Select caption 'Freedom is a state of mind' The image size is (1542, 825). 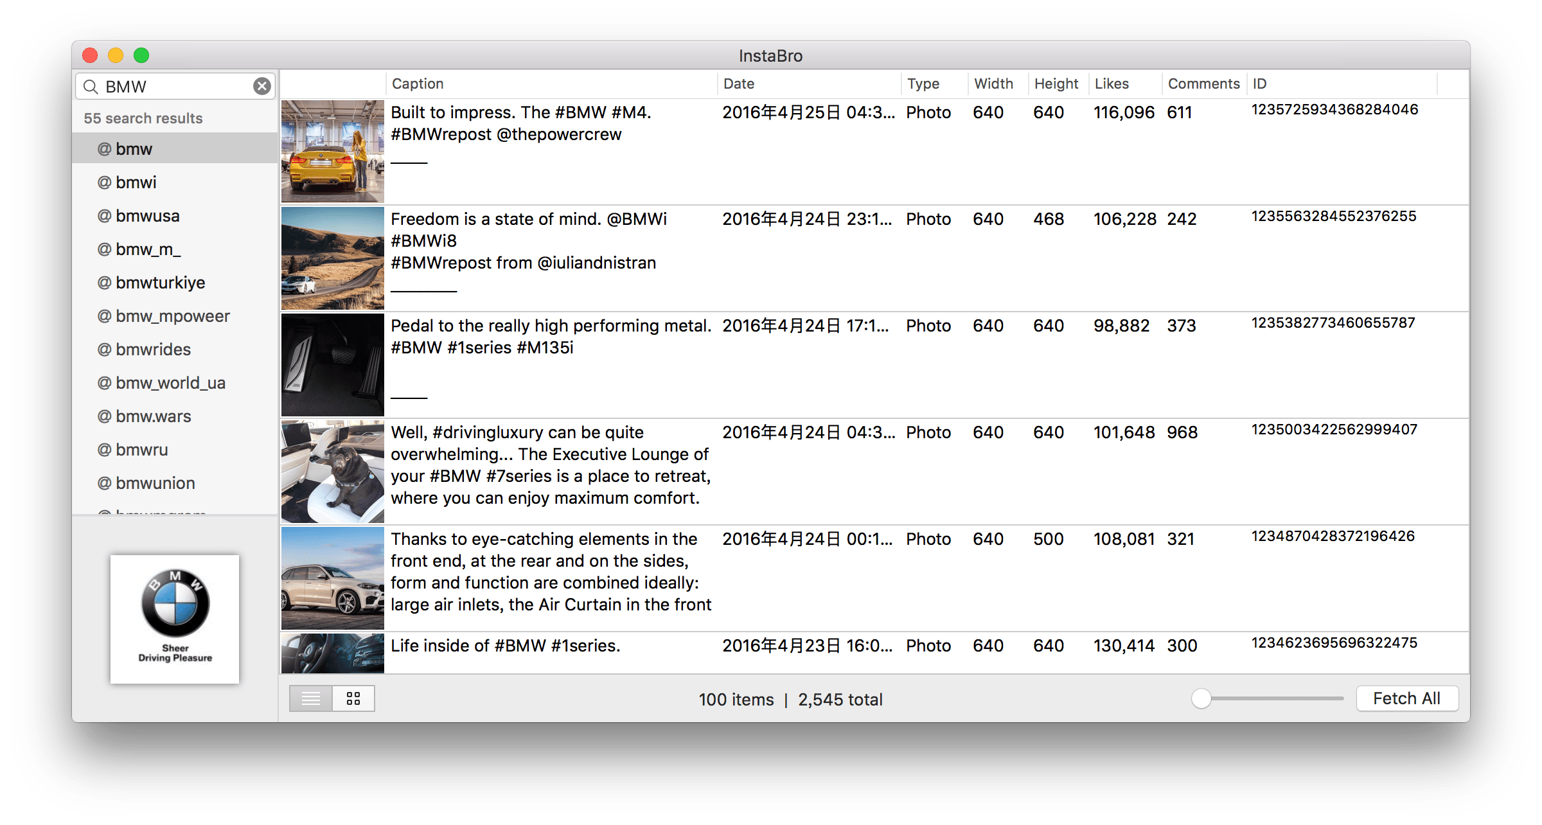(495, 219)
